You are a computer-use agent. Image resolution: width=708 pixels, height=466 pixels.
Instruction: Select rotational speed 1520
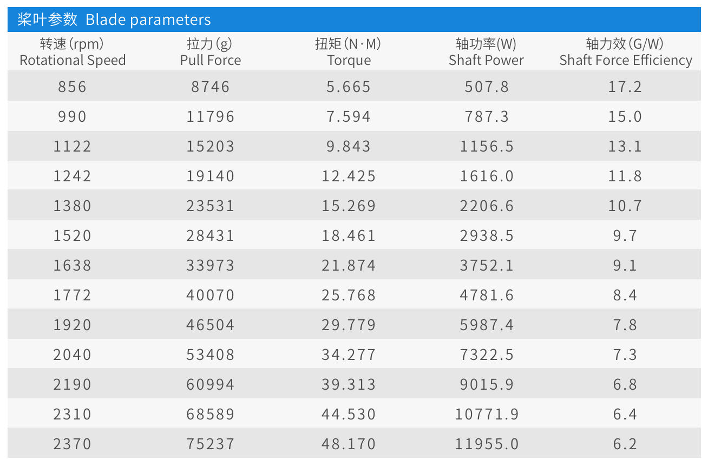[x=73, y=235]
